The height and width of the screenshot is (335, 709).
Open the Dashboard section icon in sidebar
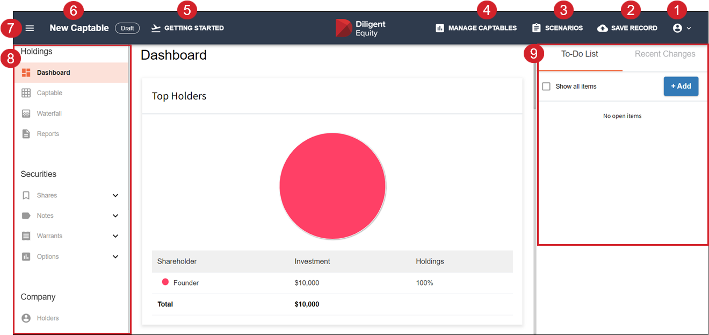(26, 72)
